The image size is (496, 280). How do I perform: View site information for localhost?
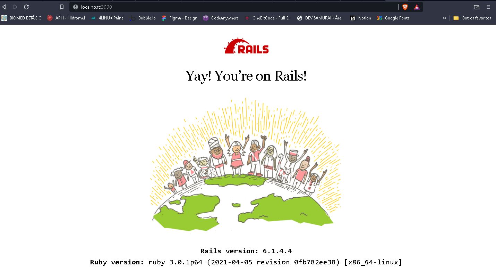click(x=75, y=7)
